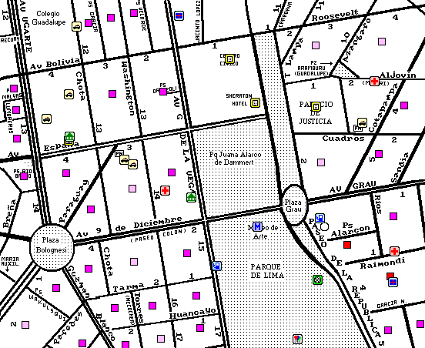The width and height of the screenshot is (425, 348).
Task: Click the Centro Civico building icon
Action: [230, 59]
